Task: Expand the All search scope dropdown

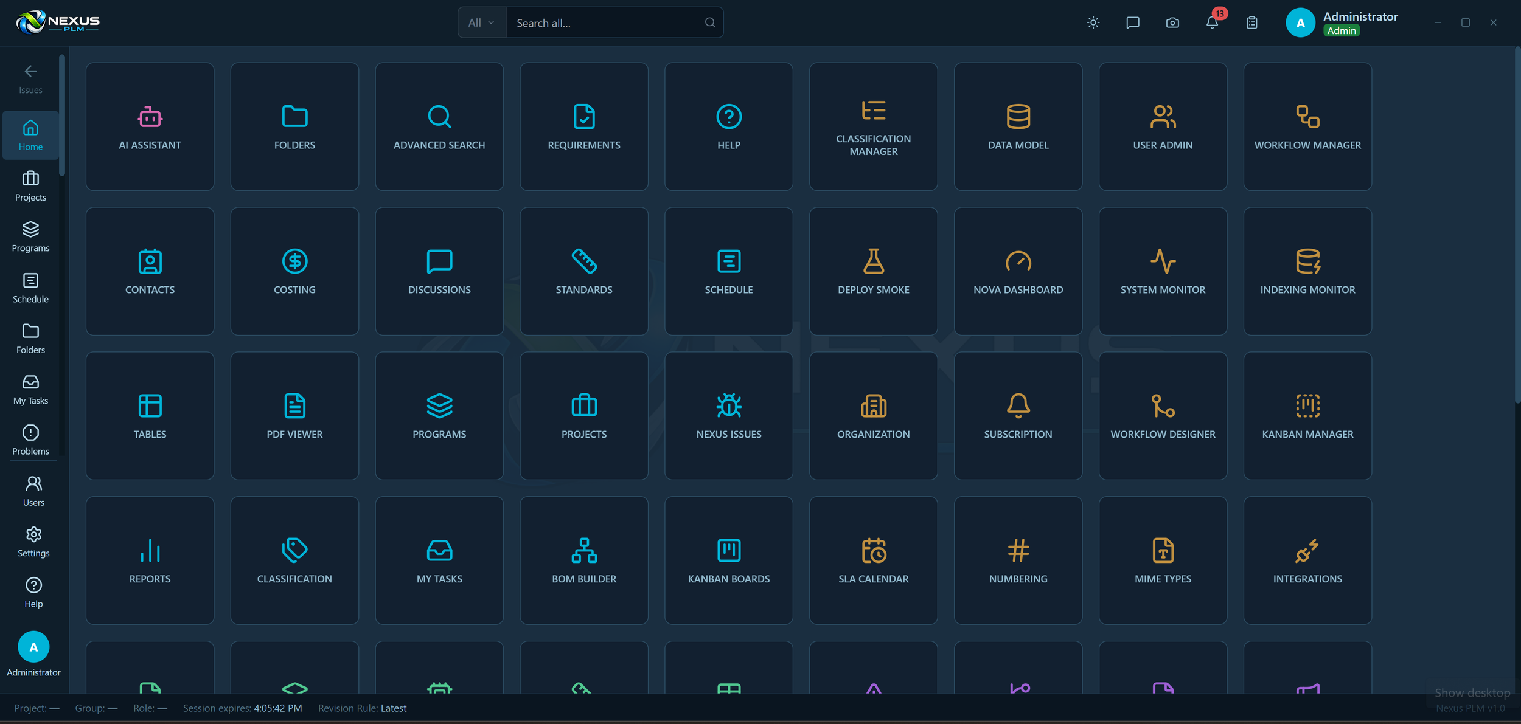Action: coord(481,22)
